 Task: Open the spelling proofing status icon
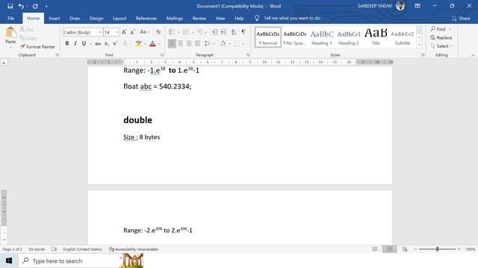(54, 249)
